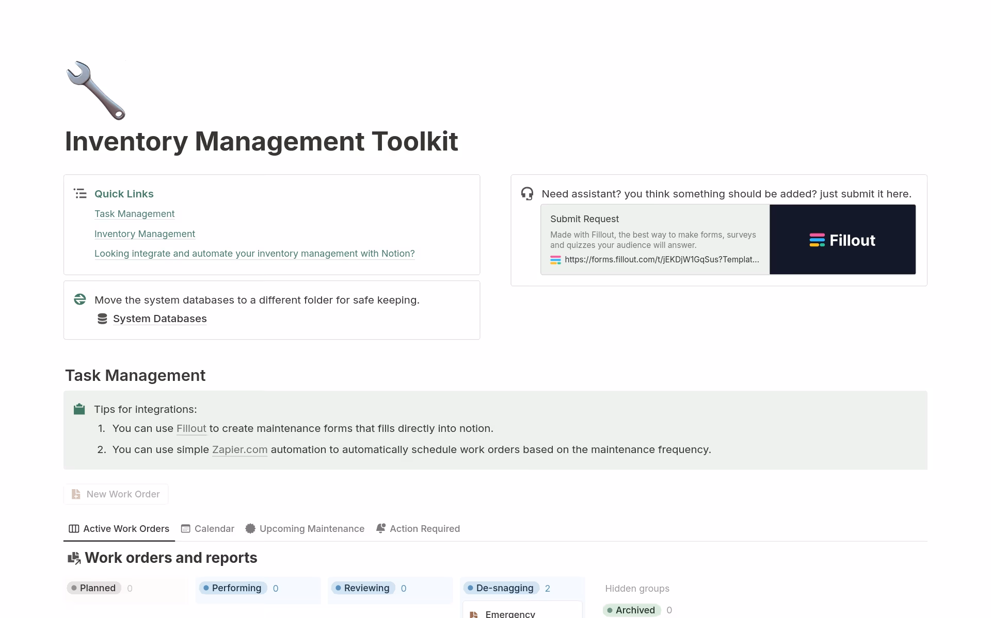The image size is (991, 618).
Task: Click the Fillout logo thumbnail
Action: pyautogui.click(x=842, y=240)
